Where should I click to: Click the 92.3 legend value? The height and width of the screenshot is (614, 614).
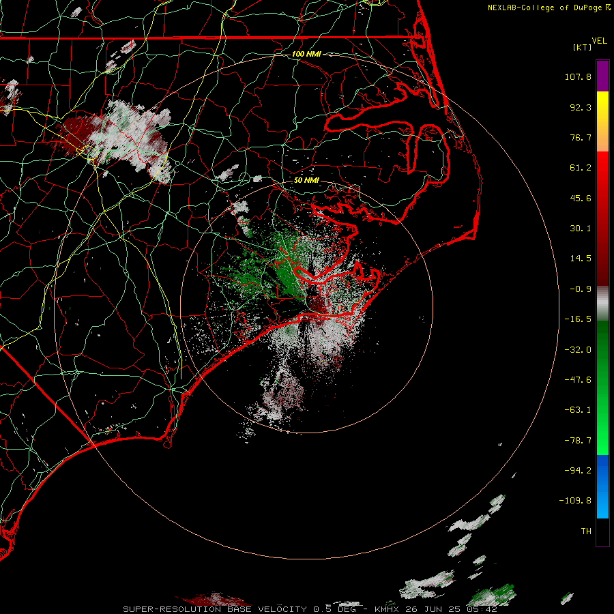(581, 107)
